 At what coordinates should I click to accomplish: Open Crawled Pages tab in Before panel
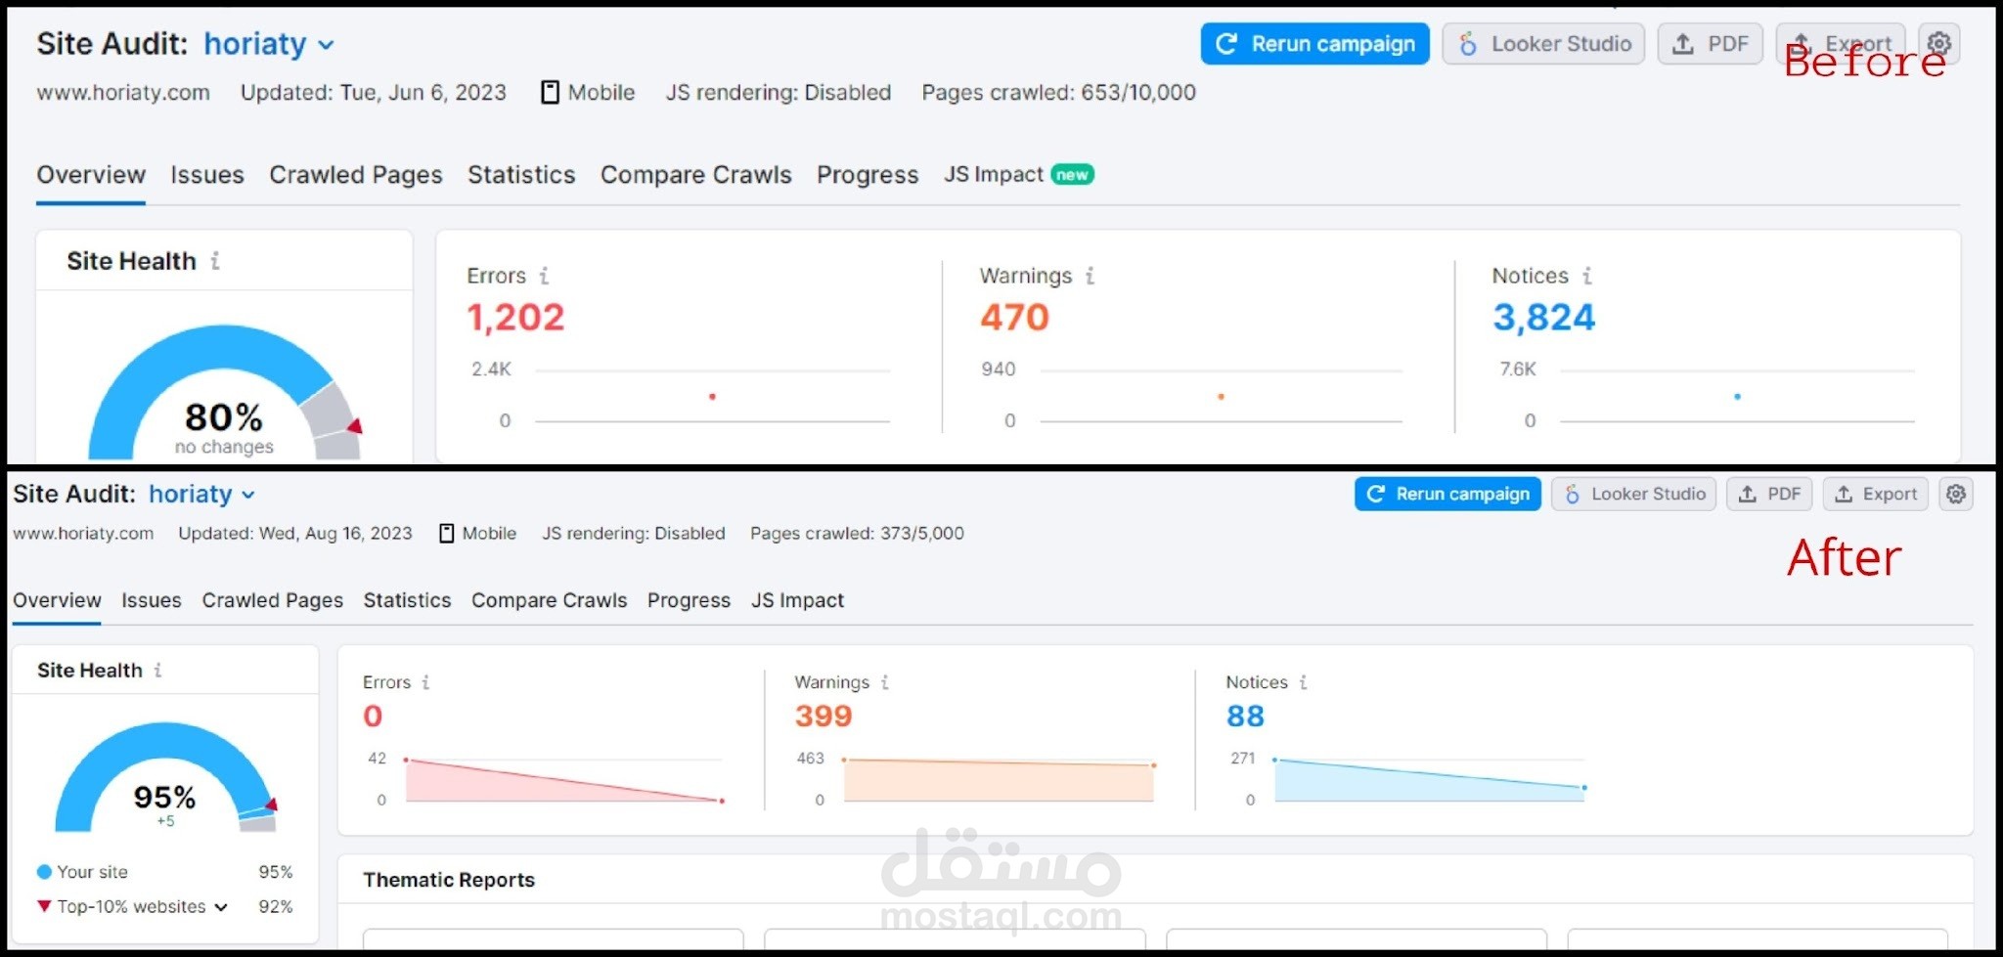tap(356, 175)
